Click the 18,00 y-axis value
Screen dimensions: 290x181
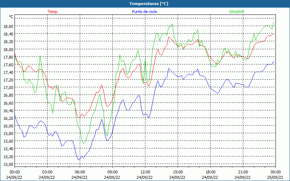click(x=8, y=49)
